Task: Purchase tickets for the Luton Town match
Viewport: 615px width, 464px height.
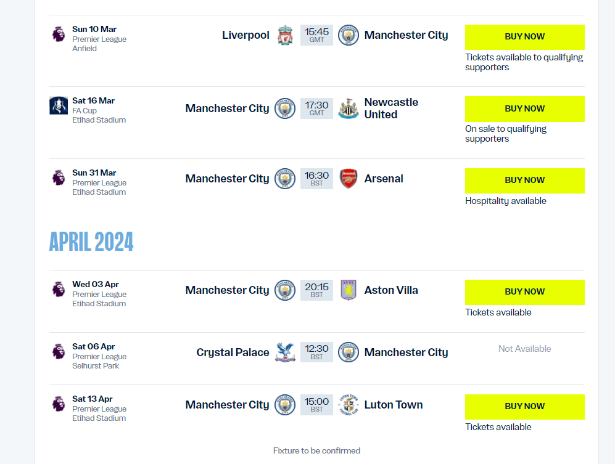Action: pyautogui.click(x=524, y=407)
